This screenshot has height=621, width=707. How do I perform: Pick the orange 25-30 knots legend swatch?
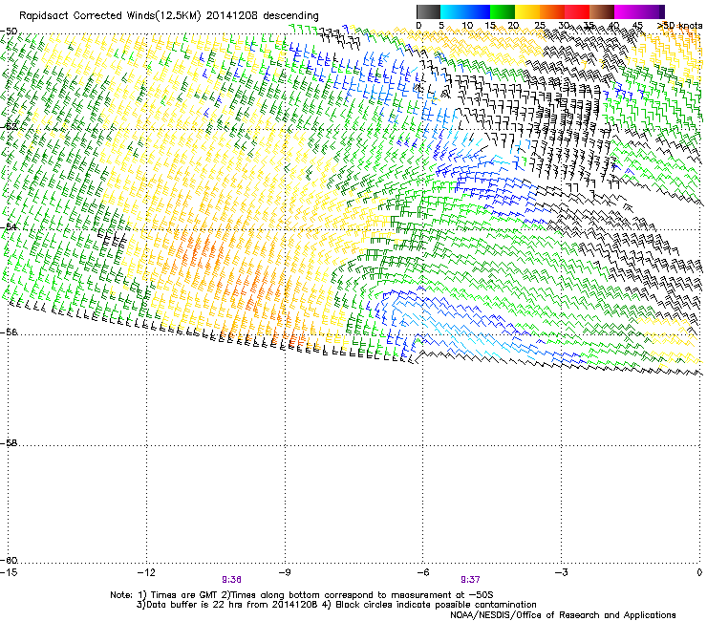tap(552, 11)
